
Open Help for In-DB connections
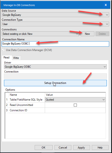click(100, 148)
